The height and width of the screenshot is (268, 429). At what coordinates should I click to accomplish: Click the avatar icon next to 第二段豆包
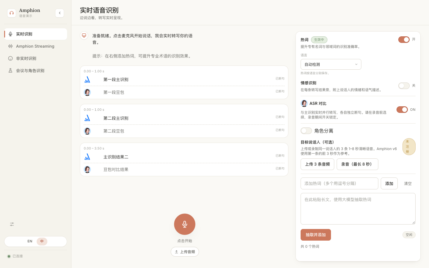[87, 131]
